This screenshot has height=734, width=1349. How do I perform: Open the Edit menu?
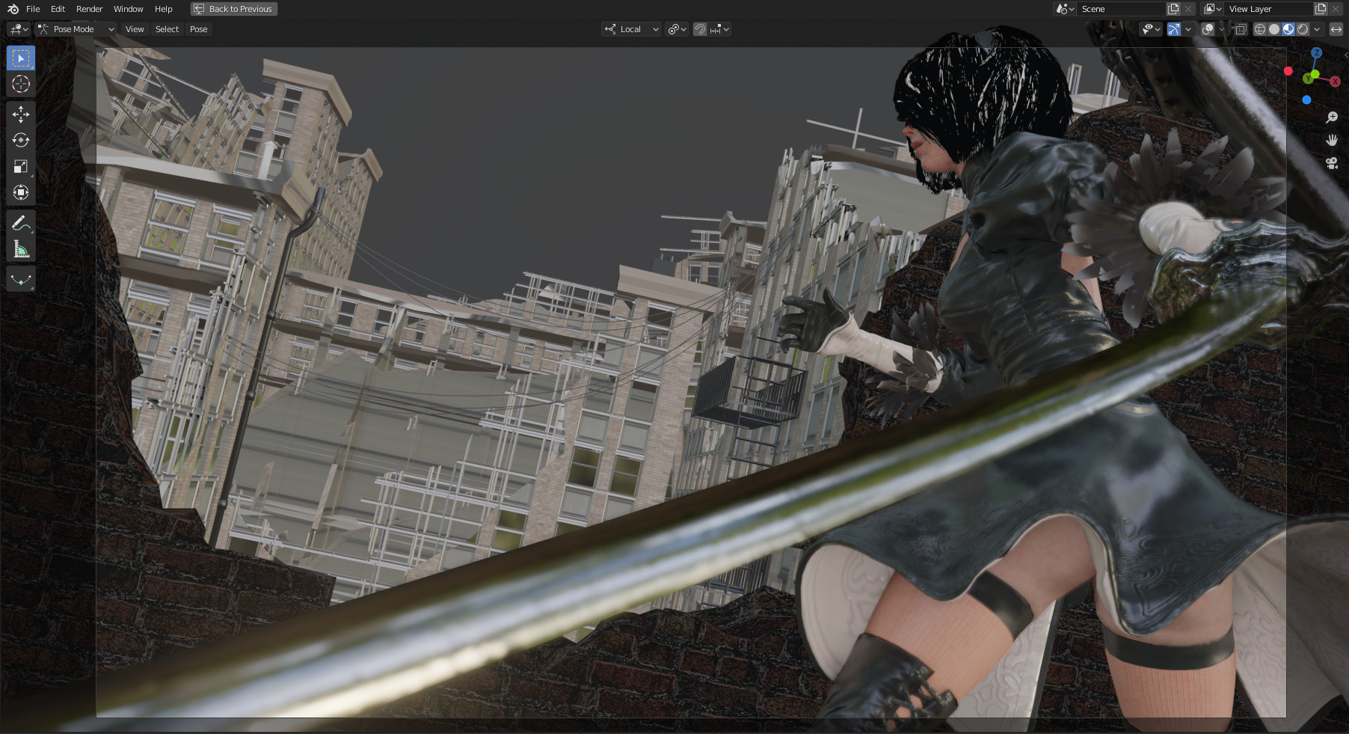pyautogui.click(x=58, y=9)
